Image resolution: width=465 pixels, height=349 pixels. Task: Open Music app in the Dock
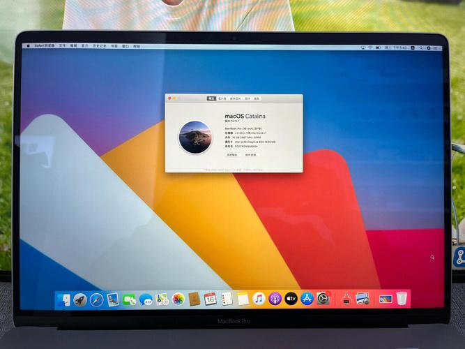click(x=259, y=299)
